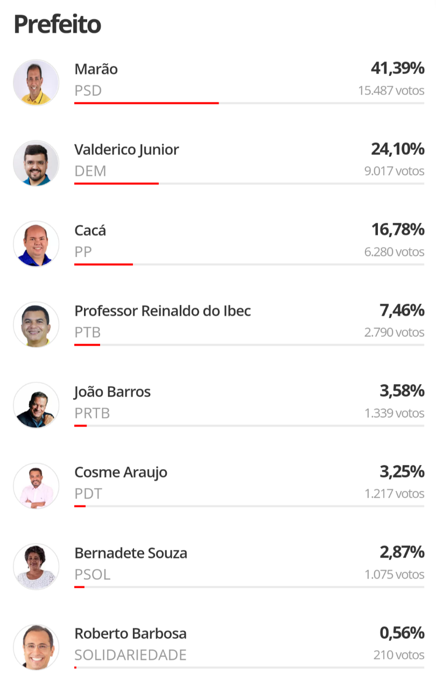
Task: Click the Prefeito heading
Action: click(x=57, y=24)
